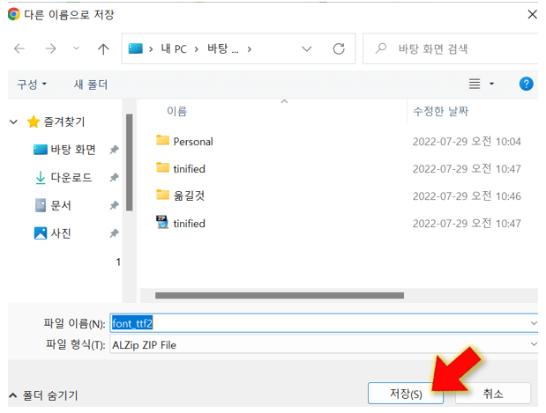This screenshot has width=546, height=413.
Task: Go up one folder level
Action: [x=103, y=49]
